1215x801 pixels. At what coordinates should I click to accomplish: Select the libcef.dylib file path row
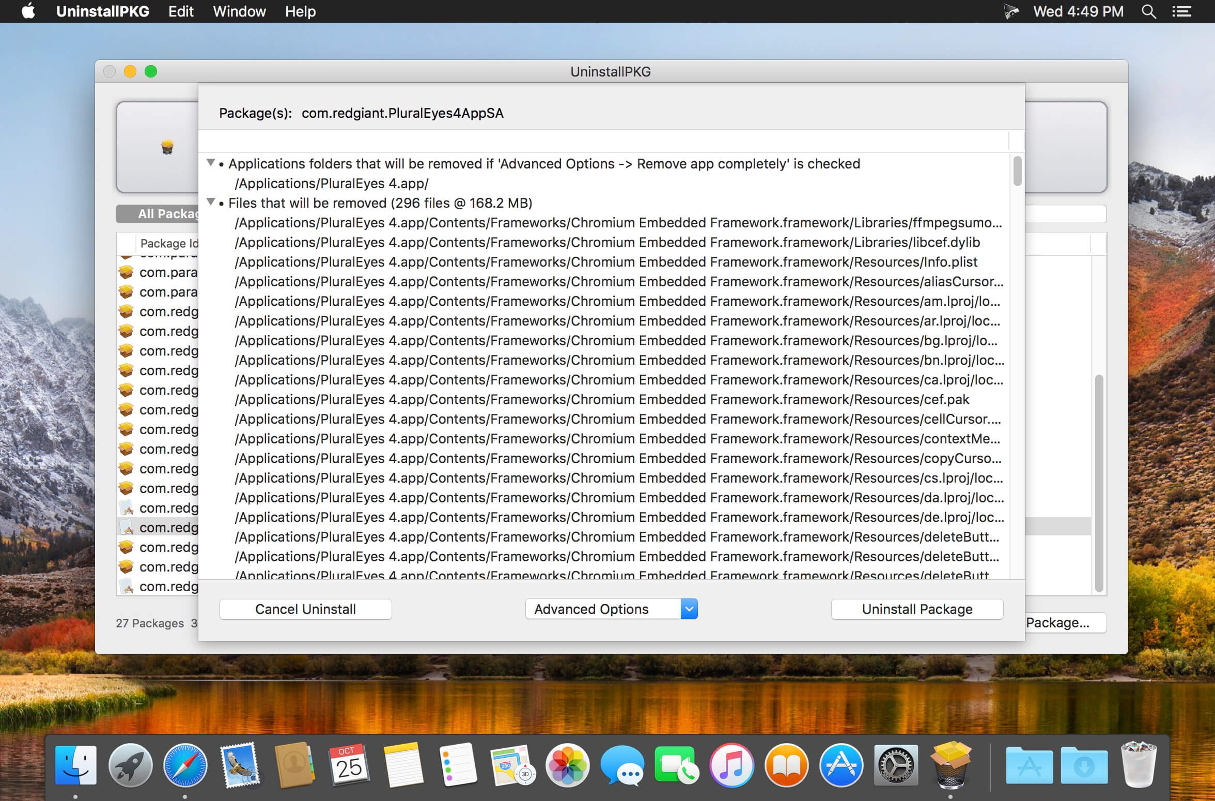[607, 242]
